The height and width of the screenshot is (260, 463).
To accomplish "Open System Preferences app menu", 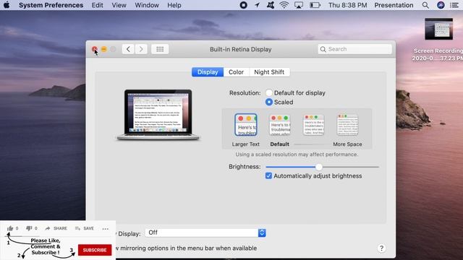I will (51, 5).
